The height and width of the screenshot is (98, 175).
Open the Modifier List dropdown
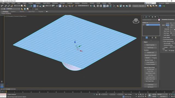pyautogui.click(x=151, y=23)
